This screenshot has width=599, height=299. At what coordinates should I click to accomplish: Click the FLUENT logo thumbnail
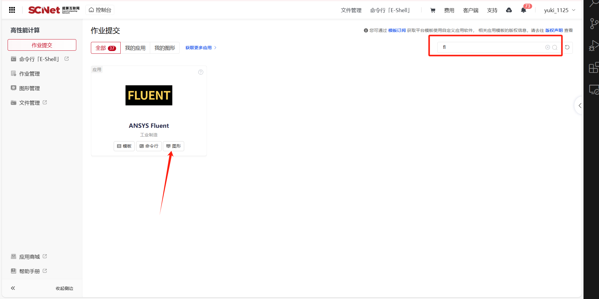(x=149, y=95)
